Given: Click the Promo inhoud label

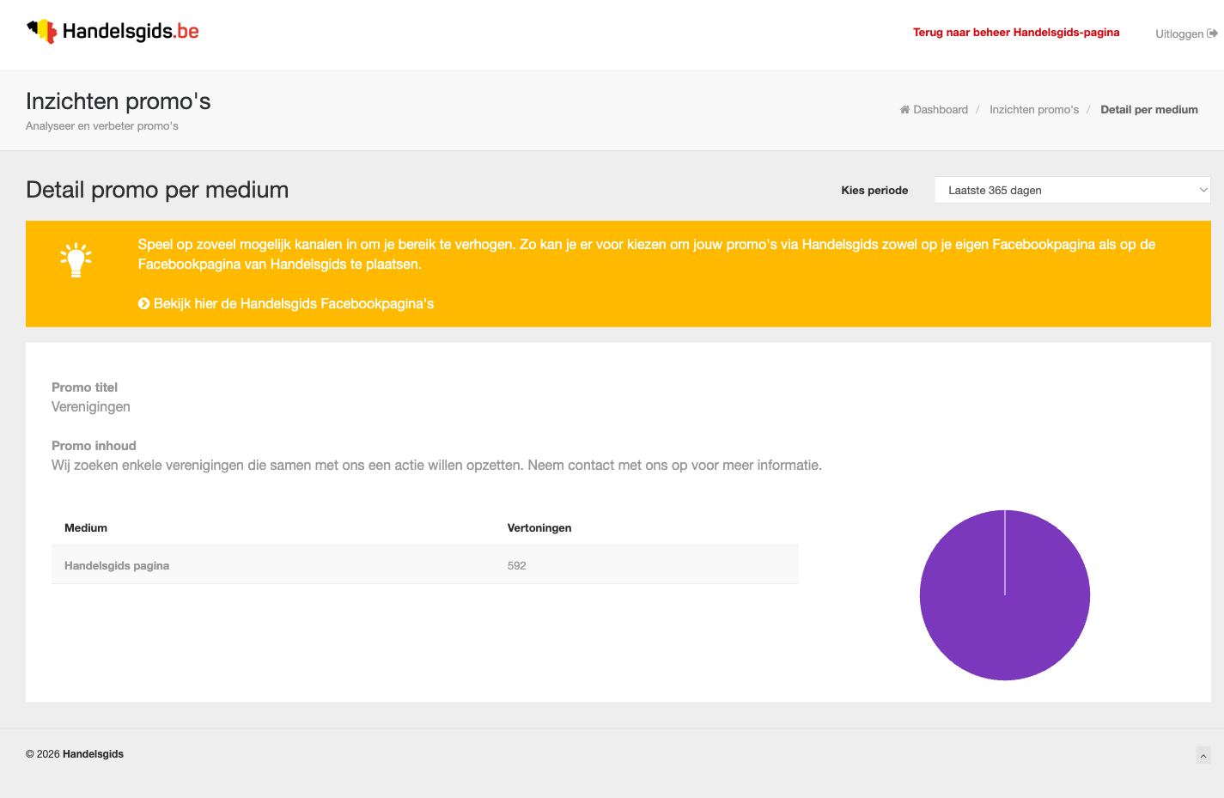Looking at the screenshot, I should coord(94,446).
